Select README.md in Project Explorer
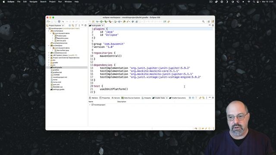276x155 pixels. [57, 87]
